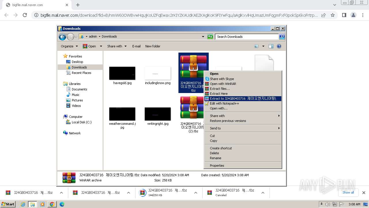
Task: Open Videos library
Action: (x=76, y=106)
